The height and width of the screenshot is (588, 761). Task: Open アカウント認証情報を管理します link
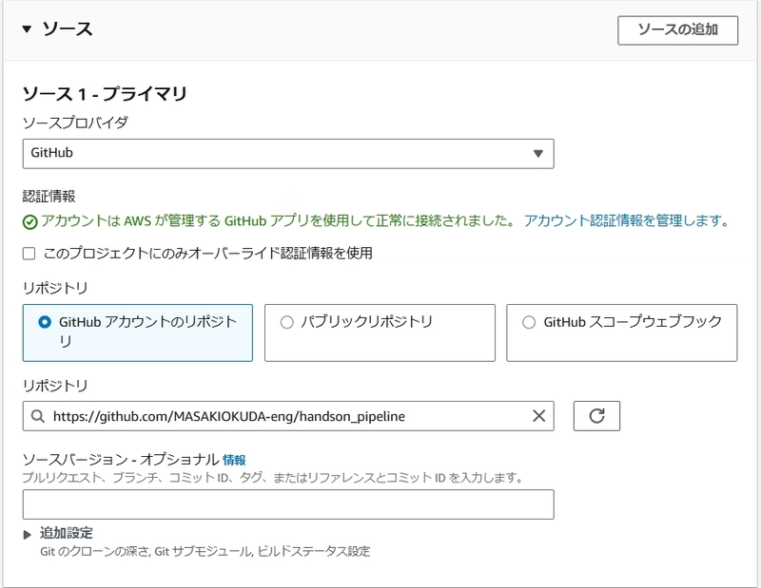coord(626,221)
